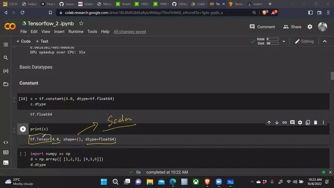
Task: Click the All changes saved link
Action: [x=130, y=31]
